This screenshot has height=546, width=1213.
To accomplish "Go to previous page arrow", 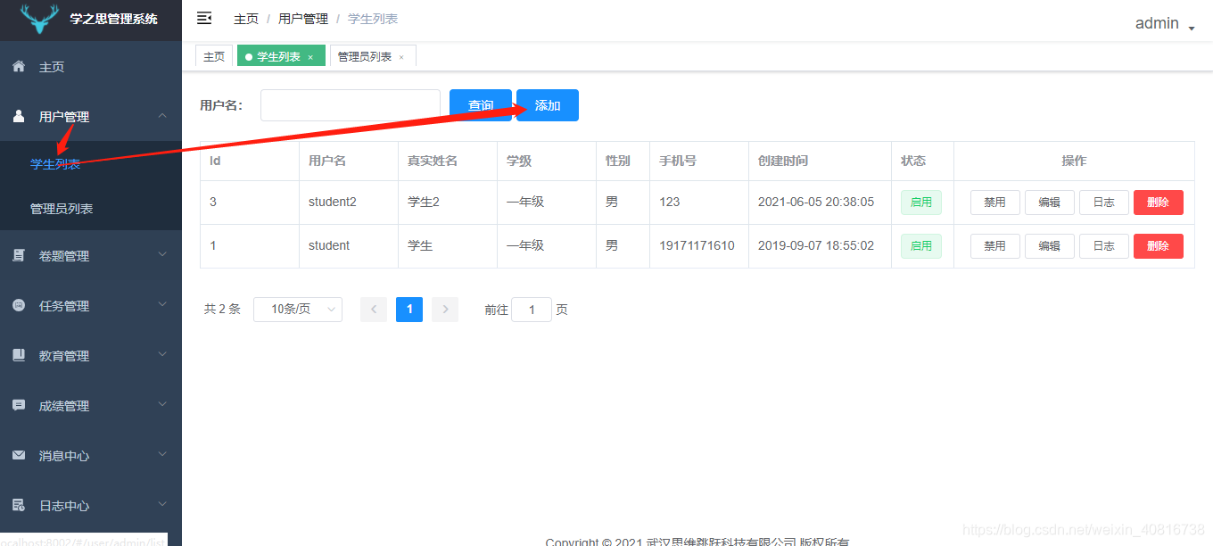I will click(x=374, y=310).
